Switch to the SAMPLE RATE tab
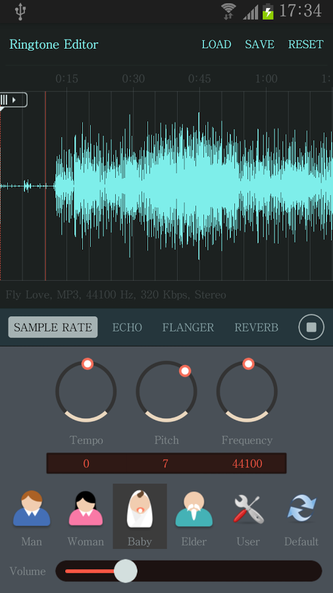The image size is (333, 593). [53, 327]
